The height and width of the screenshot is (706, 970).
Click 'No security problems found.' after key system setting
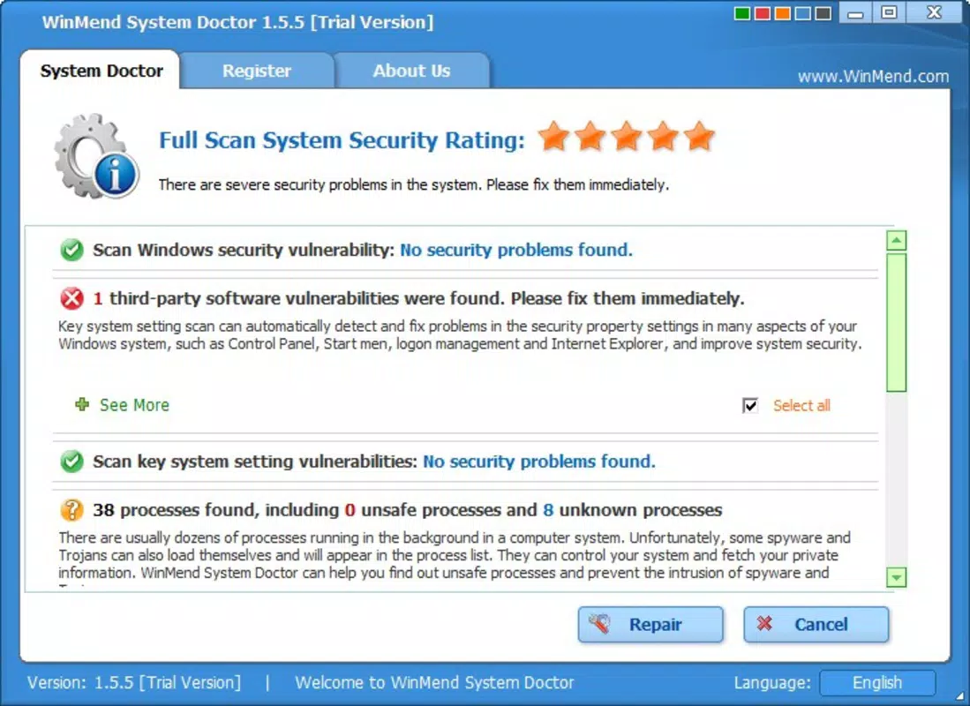538,462
